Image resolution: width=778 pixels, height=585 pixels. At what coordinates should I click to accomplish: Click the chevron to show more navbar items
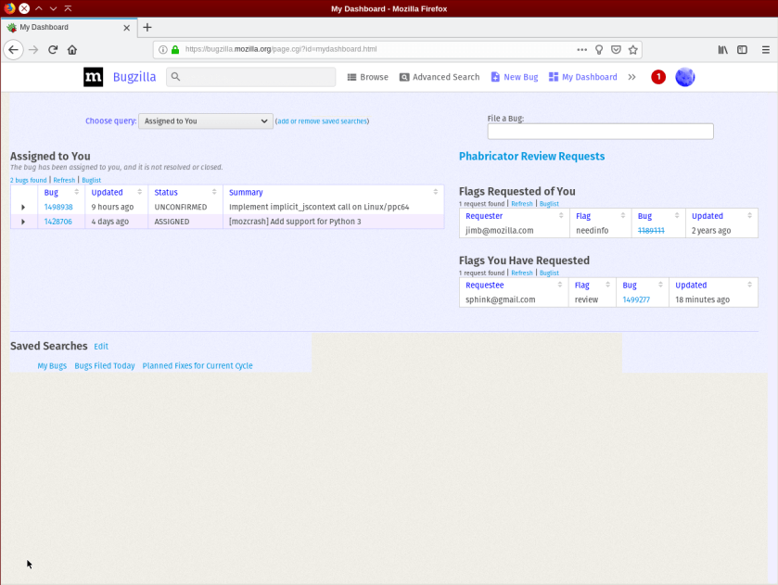pos(632,77)
